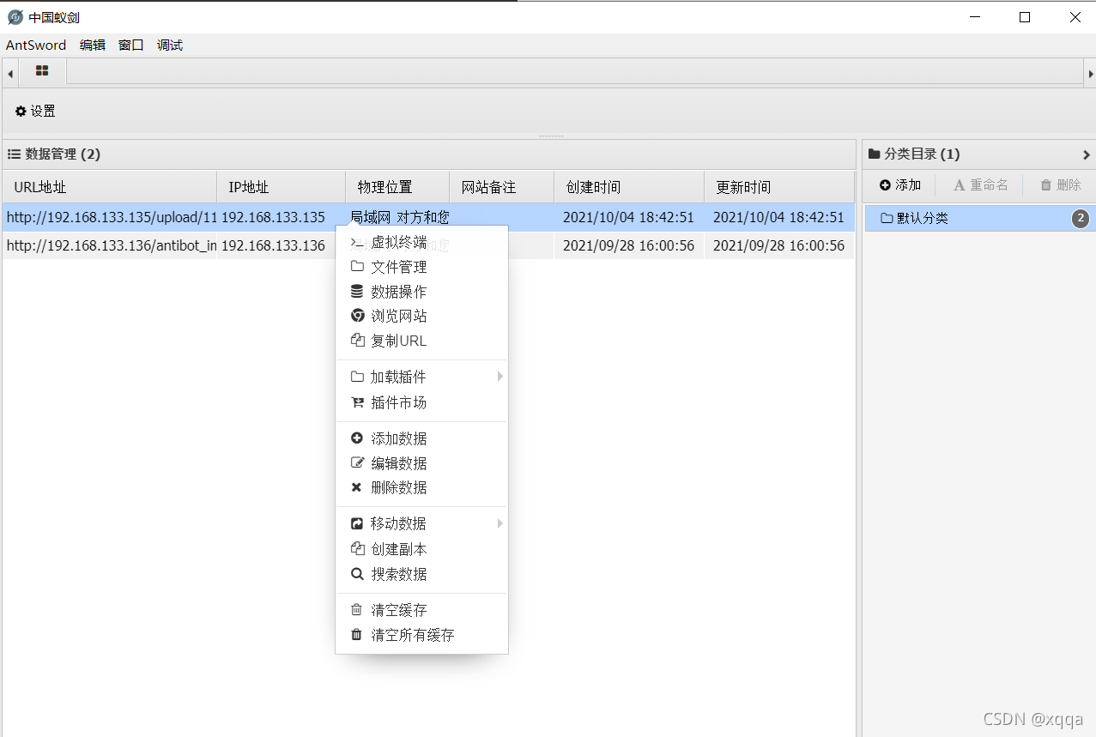The width and height of the screenshot is (1096, 737).
Task: Click creation time 2021/09/28 16:00:56
Action: [x=628, y=246]
